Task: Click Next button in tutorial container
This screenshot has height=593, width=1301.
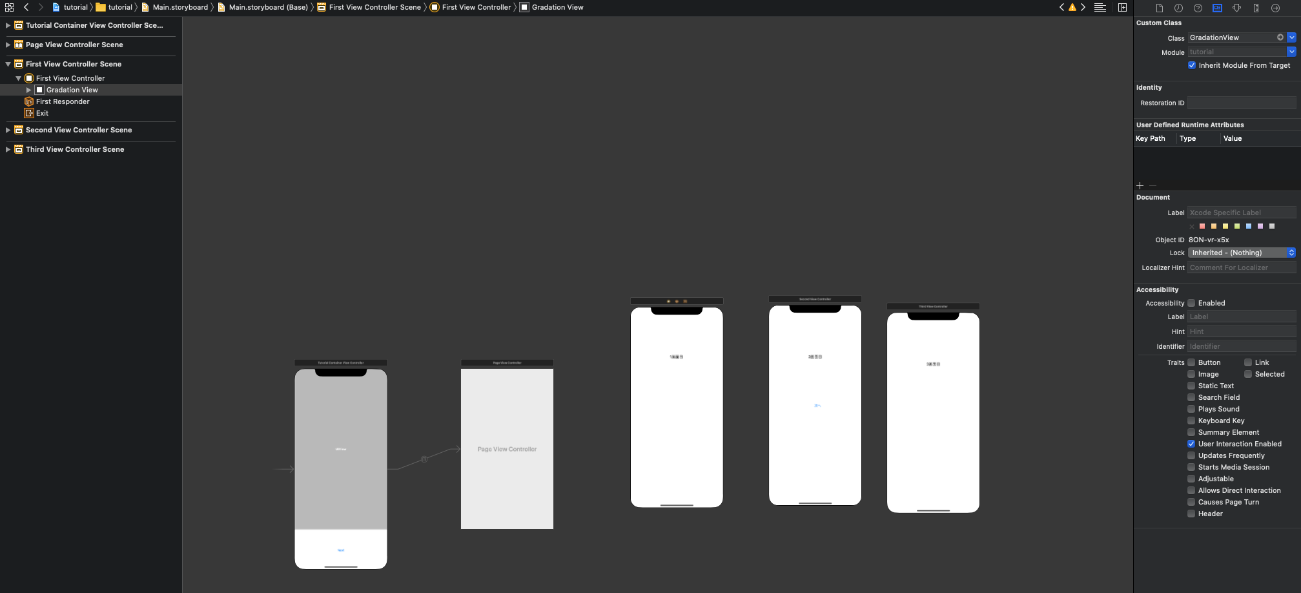Action: pyautogui.click(x=341, y=550)
